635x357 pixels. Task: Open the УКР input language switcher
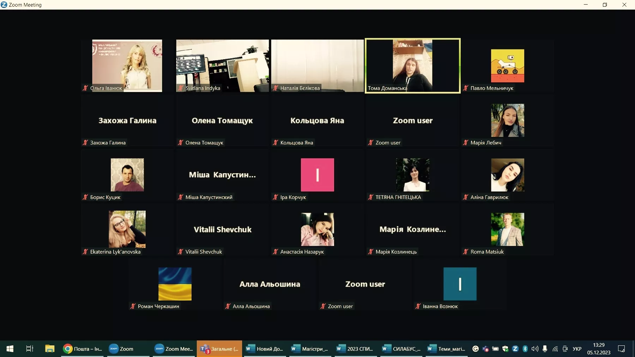(x=577, y=349)
